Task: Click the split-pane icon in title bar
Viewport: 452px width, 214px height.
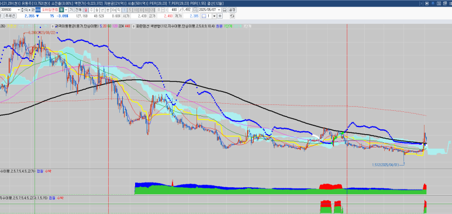Action: click(439, 3)
